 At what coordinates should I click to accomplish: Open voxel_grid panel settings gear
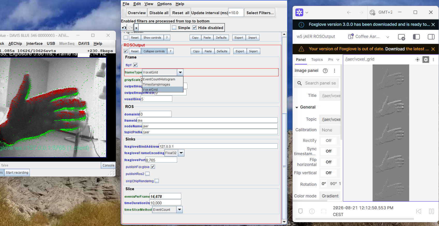click(x=426, y=60)
